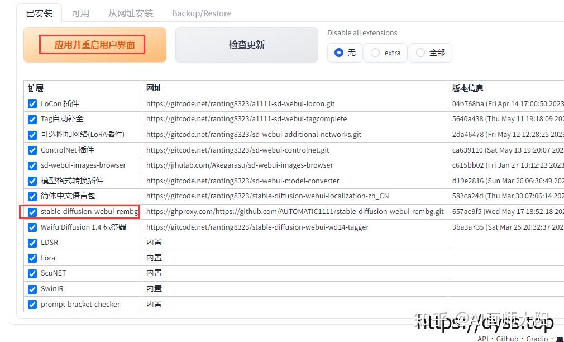This screenshot has width=564, height=342.
Task: Open the ghproxy rembg.git URL
Action: click(x=295, y=211)
